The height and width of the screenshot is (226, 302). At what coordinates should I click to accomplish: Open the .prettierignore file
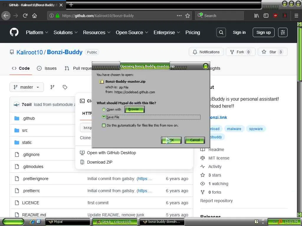pos(35,179)
